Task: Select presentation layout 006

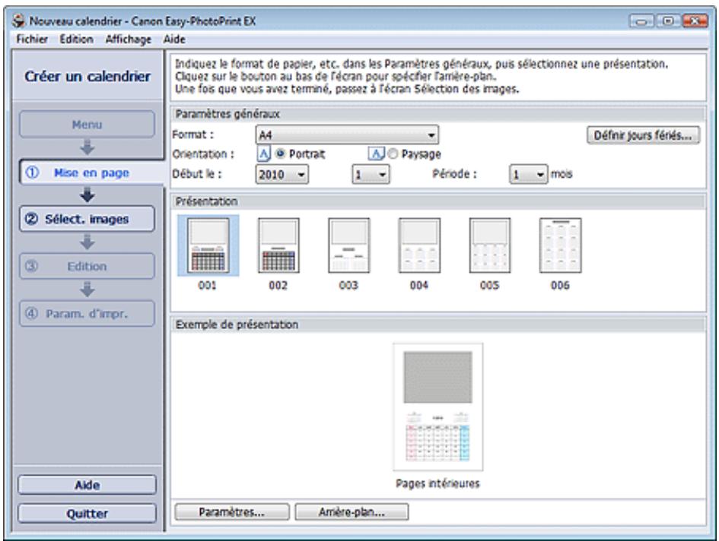Action: 560,245
